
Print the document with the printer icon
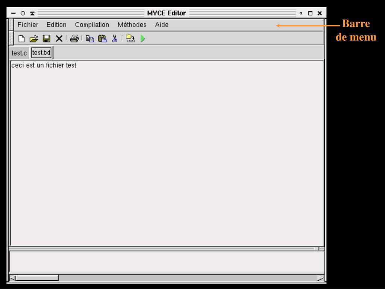(74, 39)
